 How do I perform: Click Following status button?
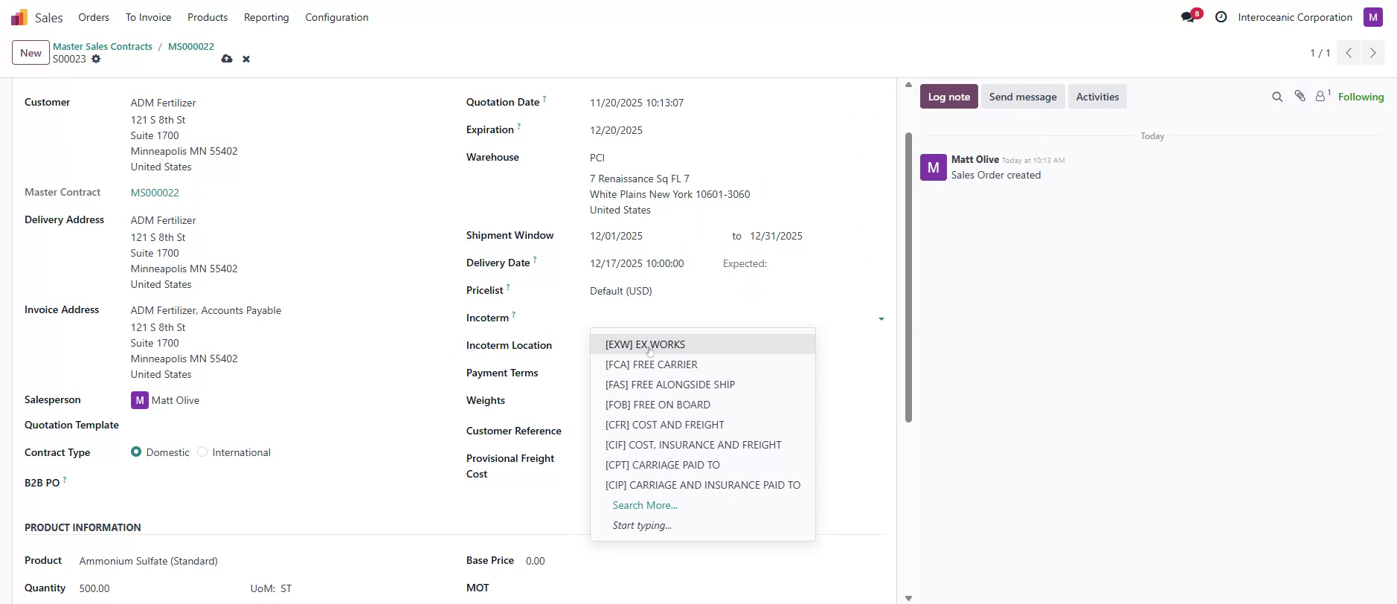(x=1361, y=97)
